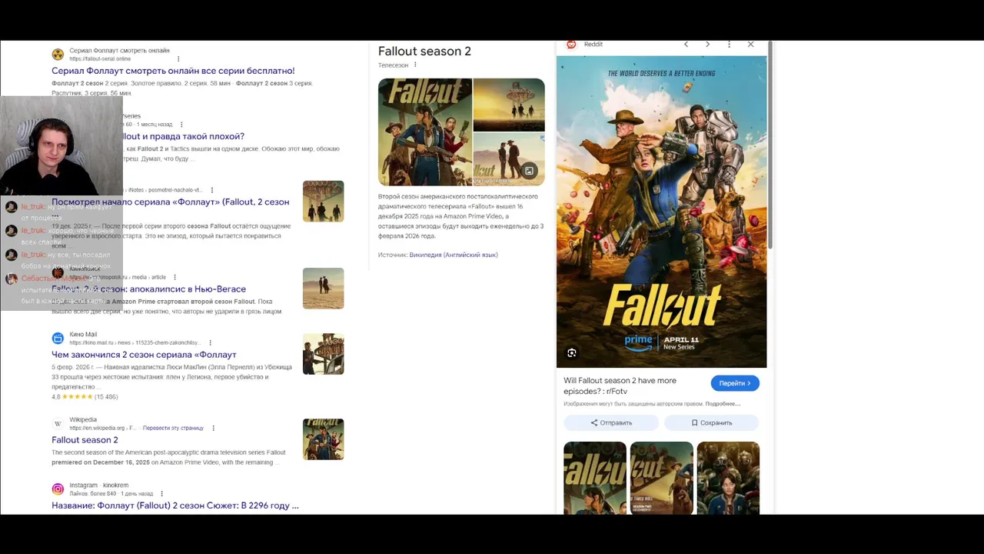Click thumbnail of 'Посмотрел начало сериала' result
Viewport: 984px width, 554px height.
tap(323, 202)
